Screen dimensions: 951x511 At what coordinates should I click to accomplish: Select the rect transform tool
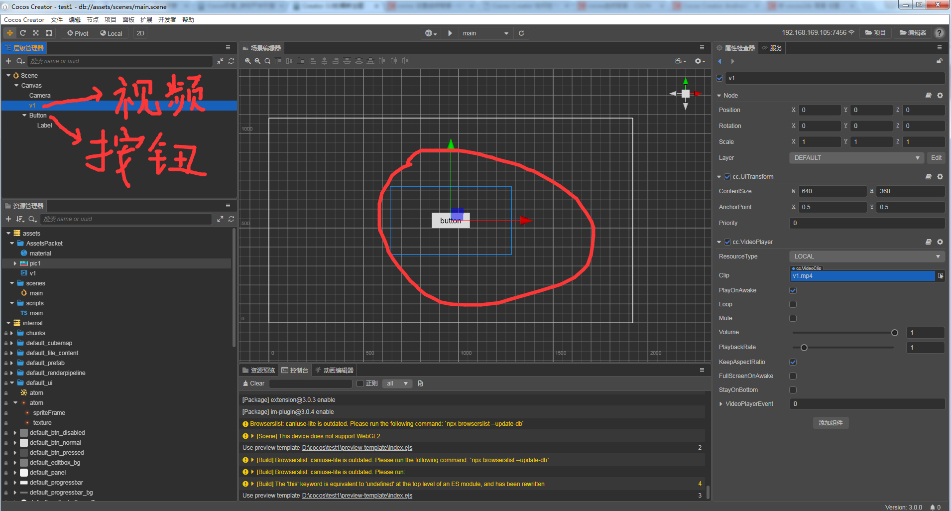[49, 33]
